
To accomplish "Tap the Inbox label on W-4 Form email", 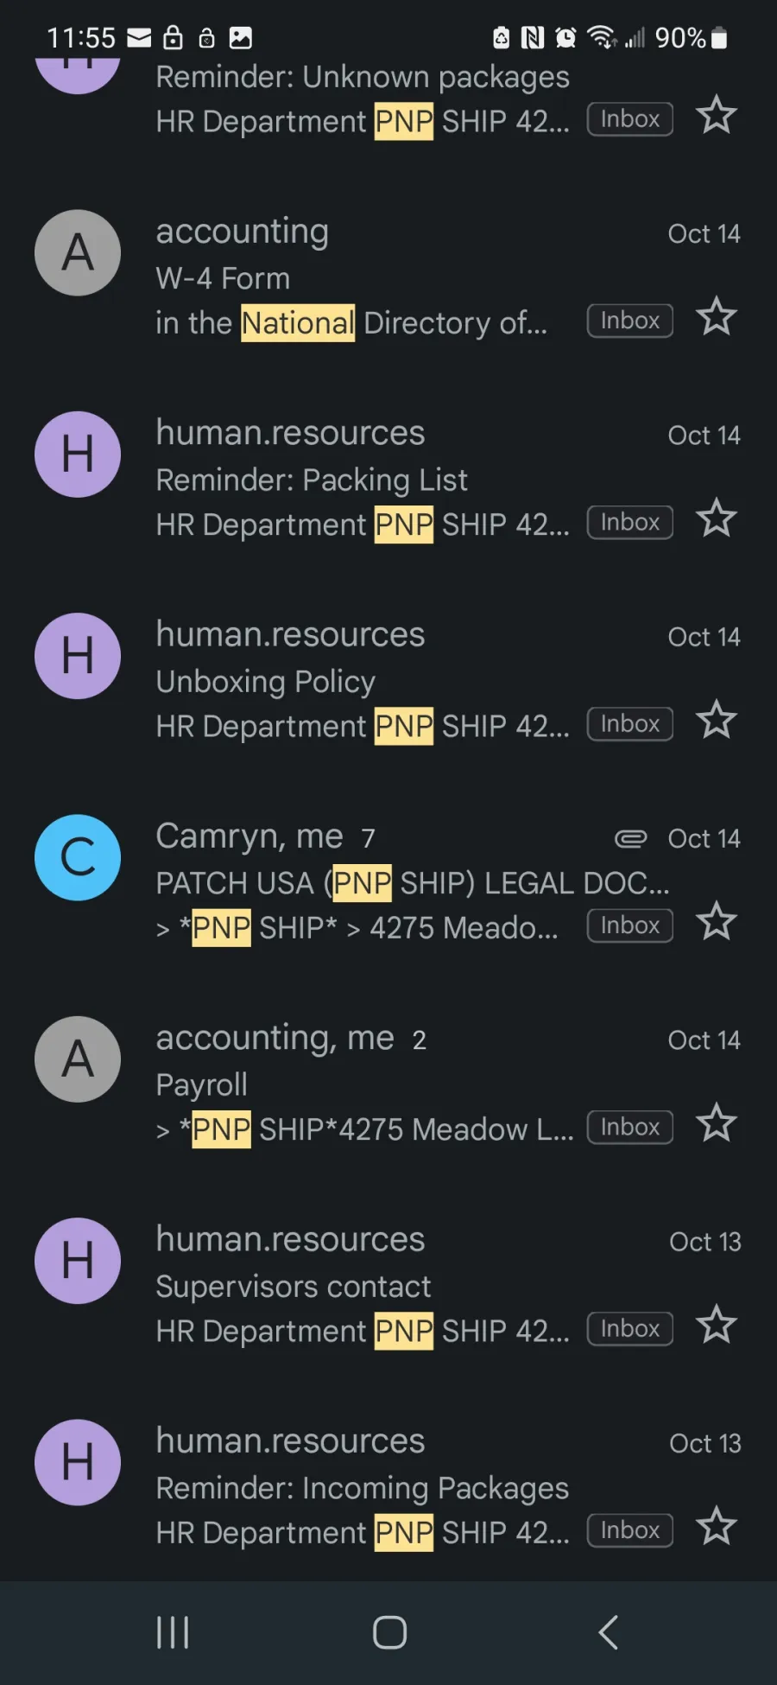I will pos(630,321).
